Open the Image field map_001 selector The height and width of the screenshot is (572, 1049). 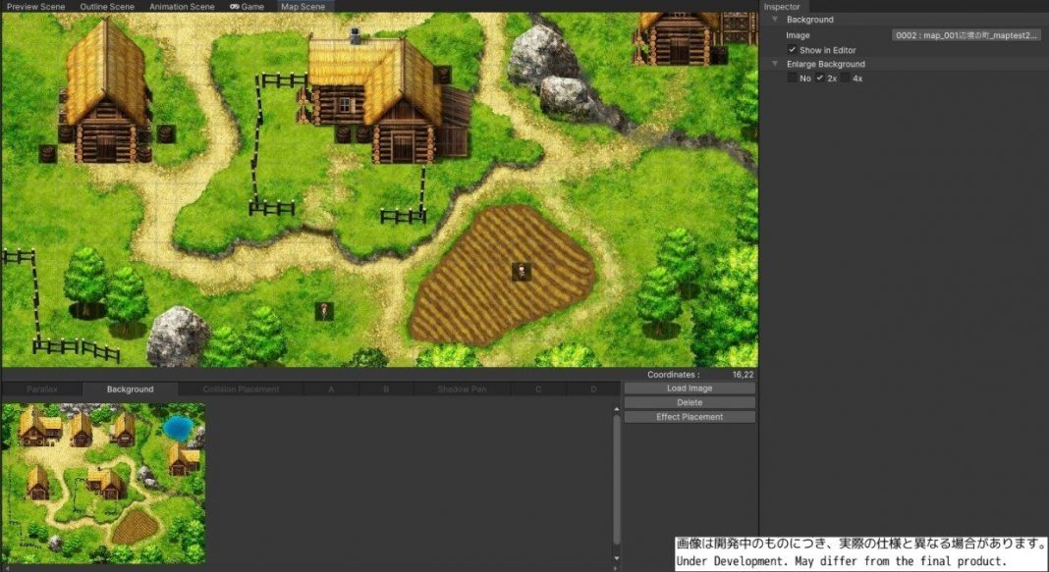pyautogui.click(x=966, y=35)
